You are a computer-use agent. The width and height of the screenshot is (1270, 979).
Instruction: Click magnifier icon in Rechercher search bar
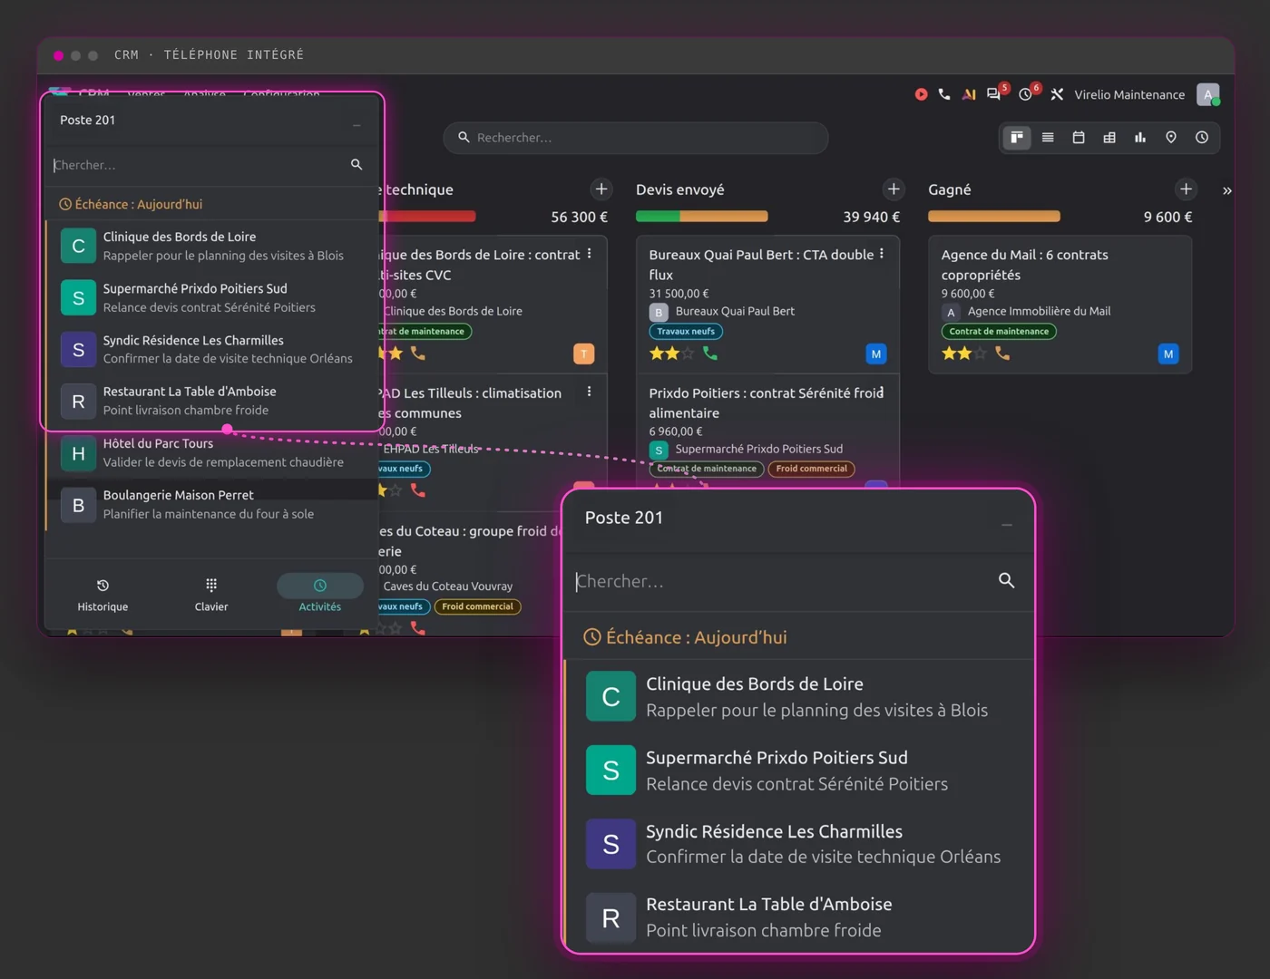(x=464, y=138)
